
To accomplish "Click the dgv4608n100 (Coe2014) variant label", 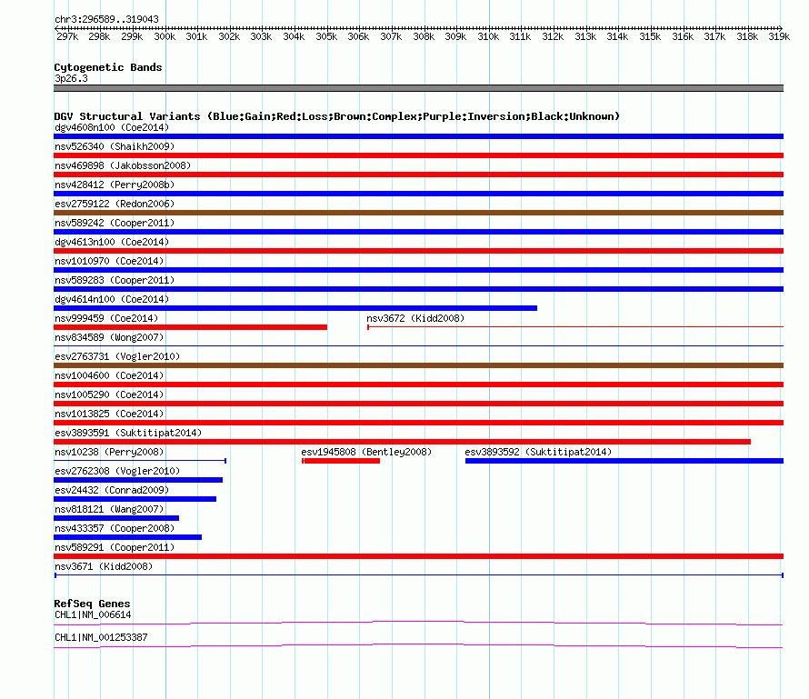I will coord(112,127).
